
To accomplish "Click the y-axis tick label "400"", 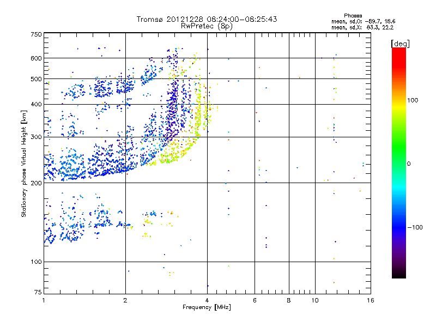I will pyautogui.click(x=36, y=105).
